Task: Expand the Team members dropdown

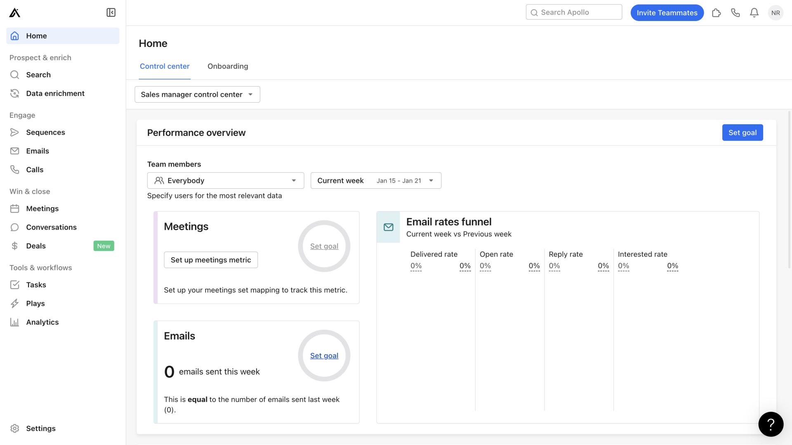Action: coord(226,180)
